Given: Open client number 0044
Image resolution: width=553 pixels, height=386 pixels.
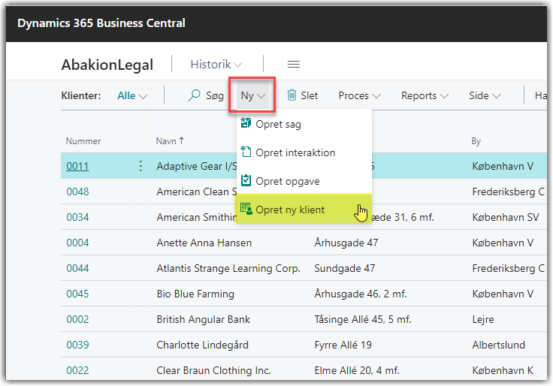Looking at the screenshot, I should tap(77, 268).
